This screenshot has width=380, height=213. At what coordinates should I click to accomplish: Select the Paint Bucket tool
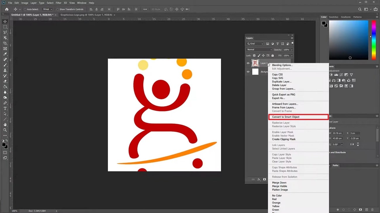[x=5, y=87]
